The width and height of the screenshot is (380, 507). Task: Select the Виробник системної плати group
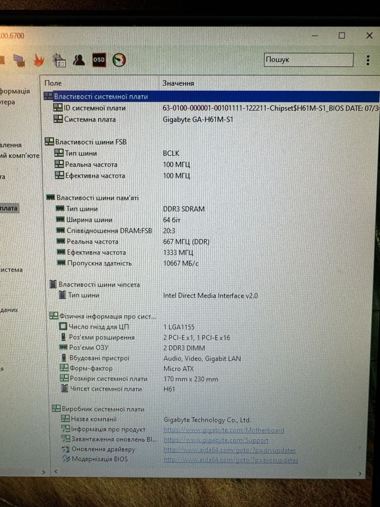pyautogui.click(x=98, y=409)
